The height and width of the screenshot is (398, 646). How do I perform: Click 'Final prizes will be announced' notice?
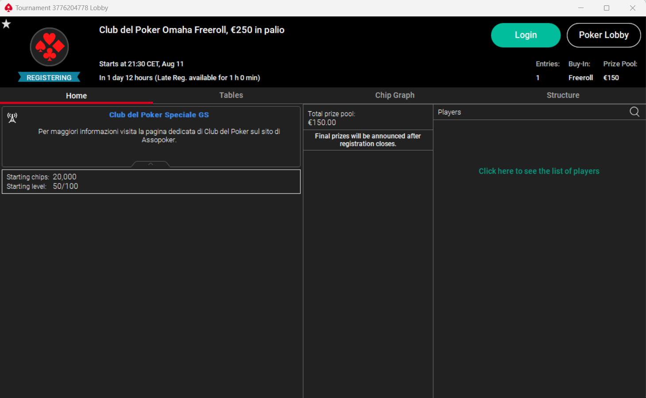point(368,140)
